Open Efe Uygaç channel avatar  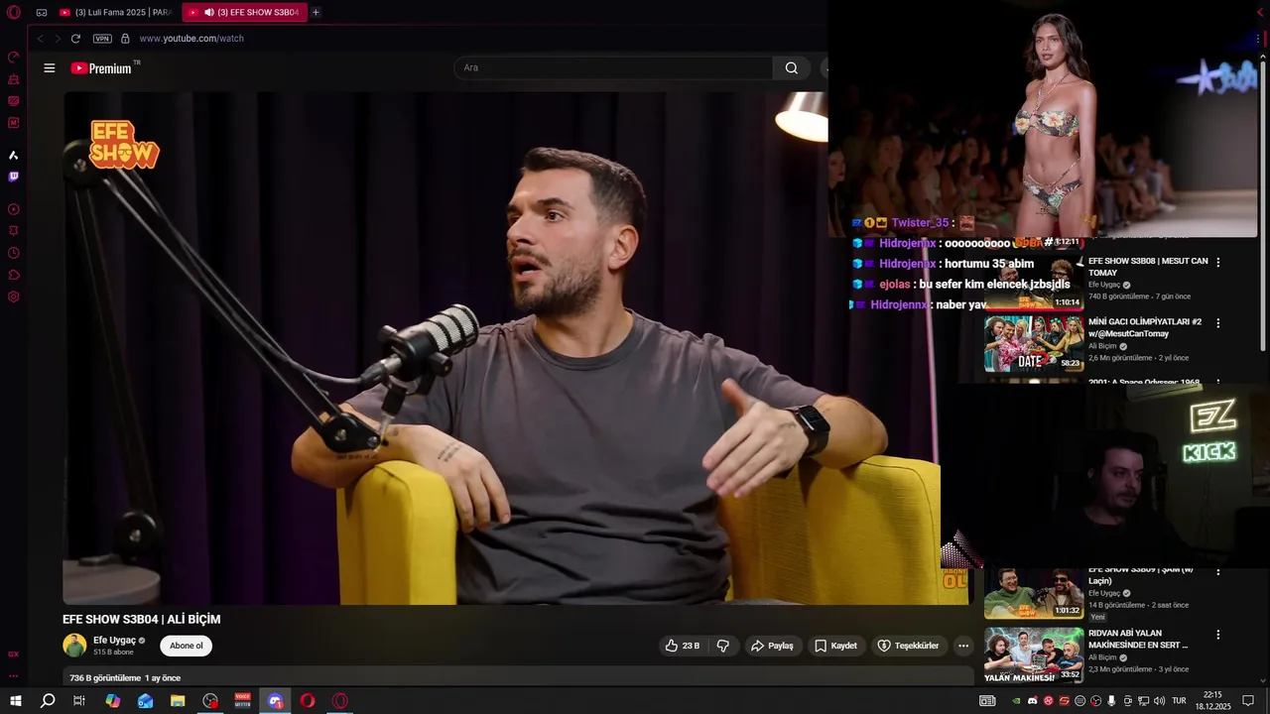pos(74,646)
